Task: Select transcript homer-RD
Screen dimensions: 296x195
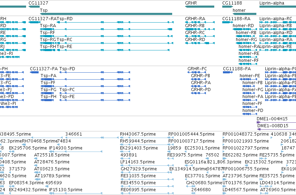Action: click(x=243, y=26)
